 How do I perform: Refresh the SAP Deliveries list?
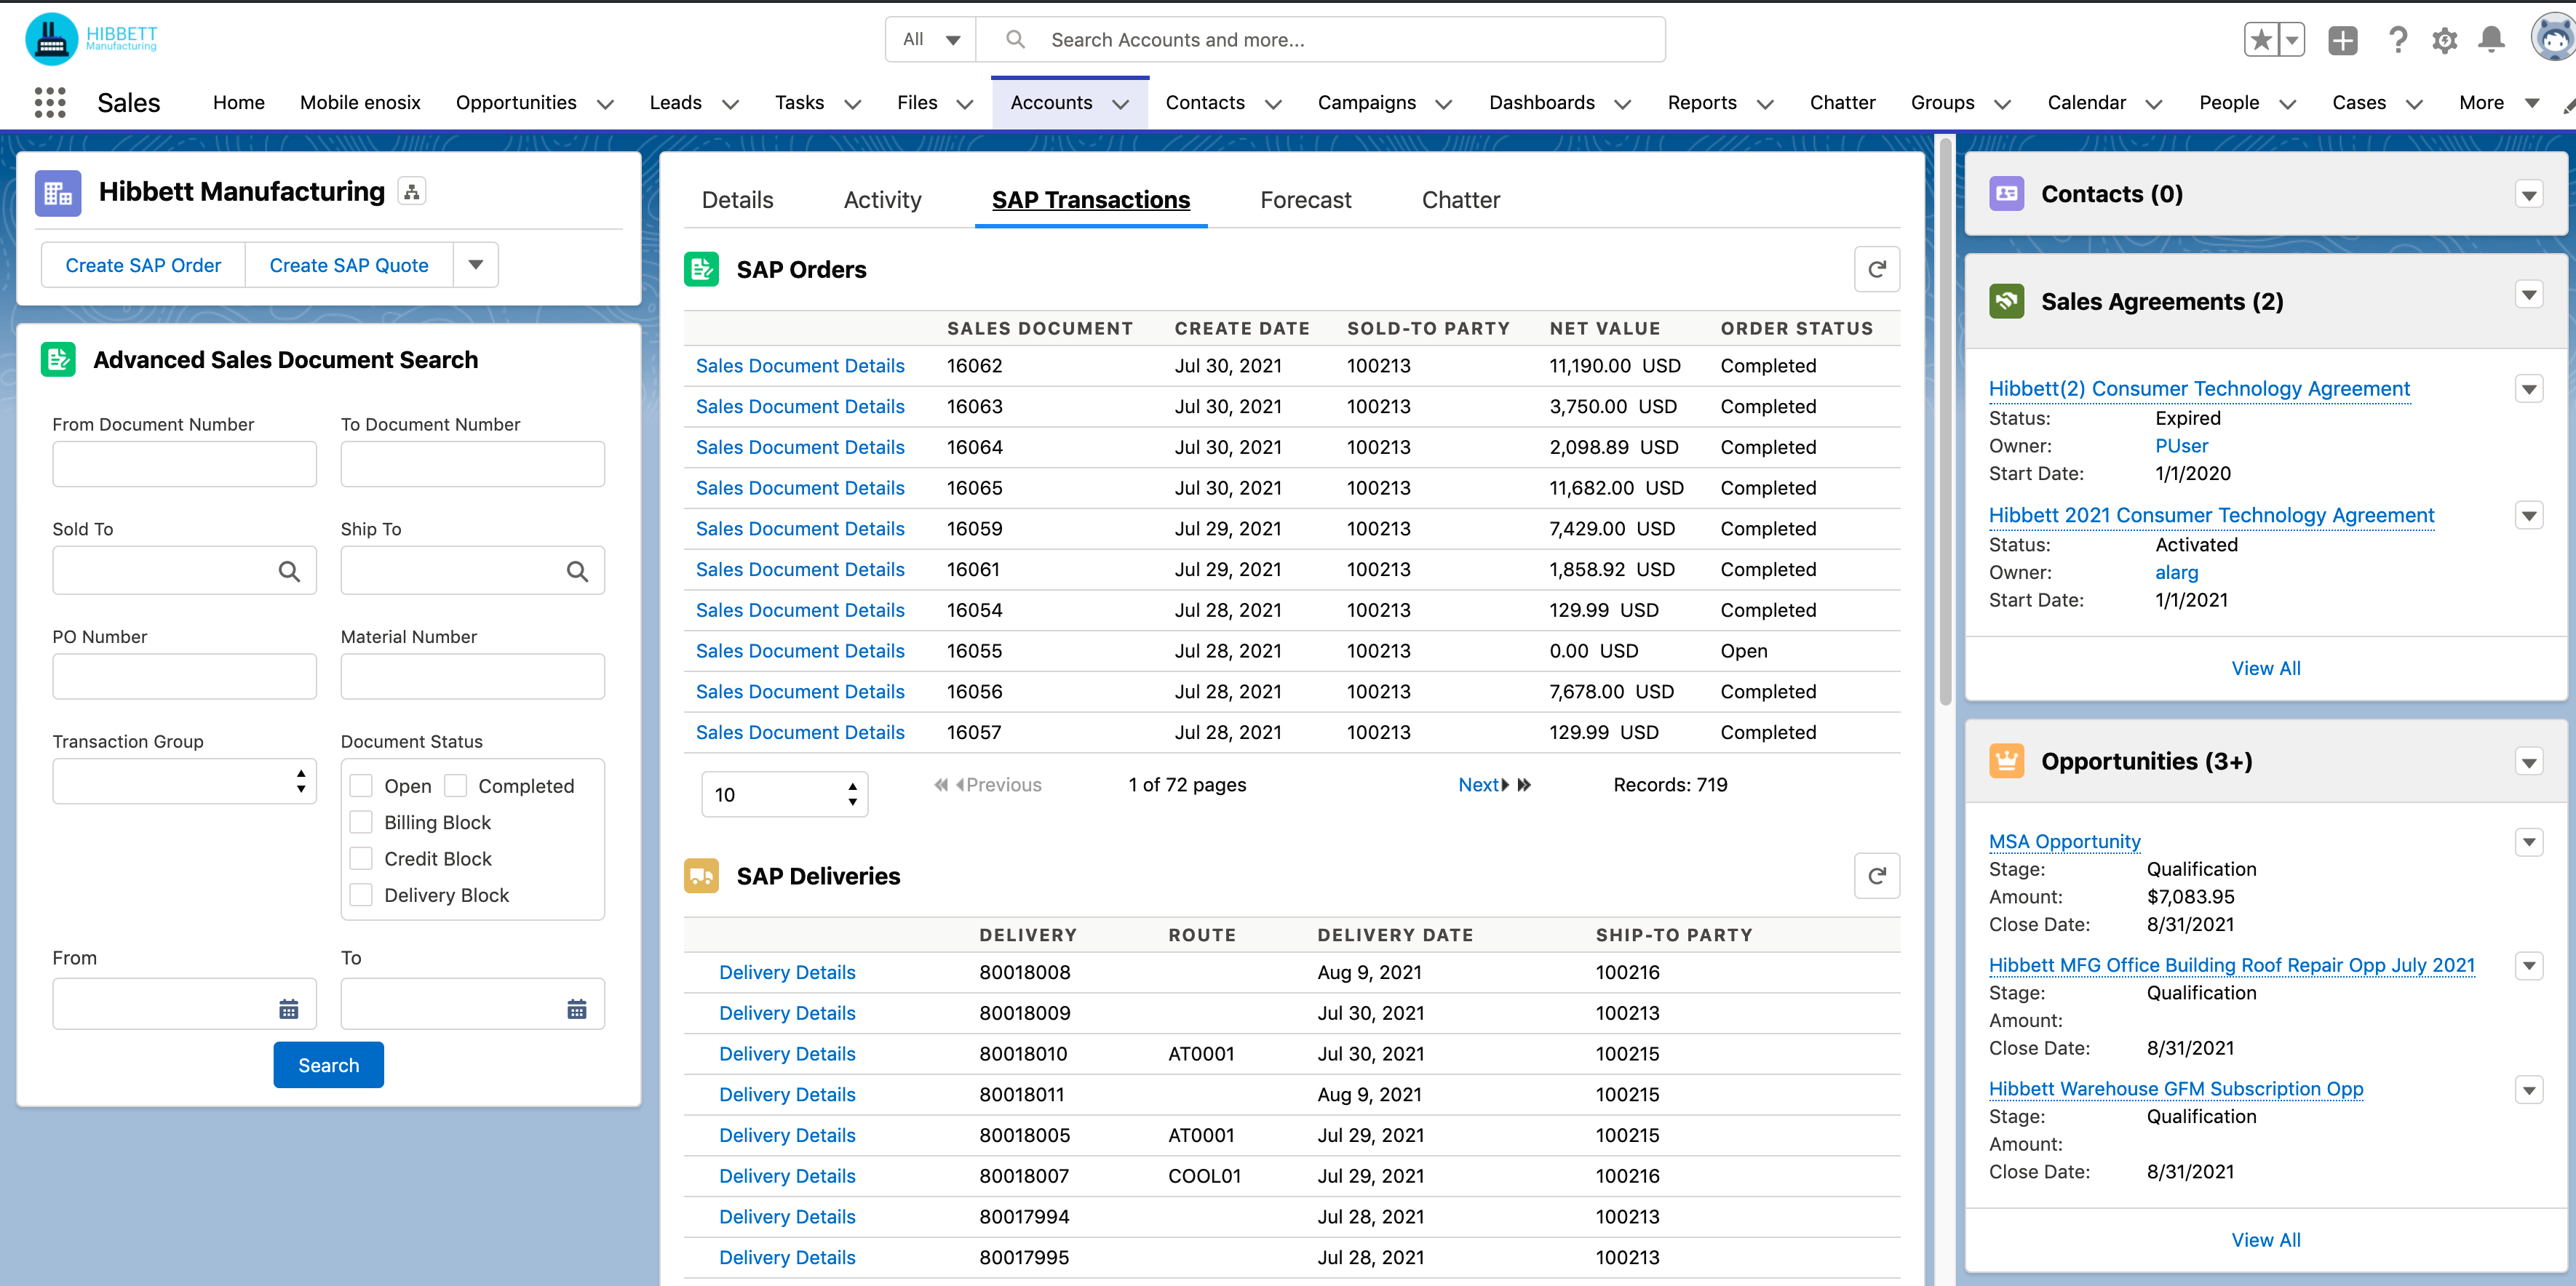1877,875
